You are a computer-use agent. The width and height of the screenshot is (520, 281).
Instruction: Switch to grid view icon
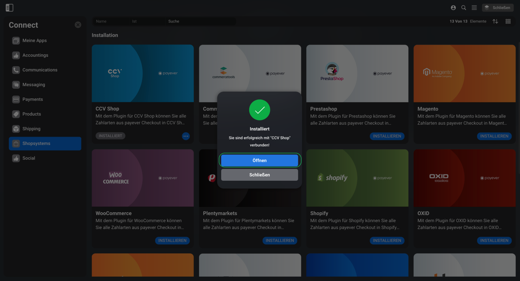(x=508, y=21)
